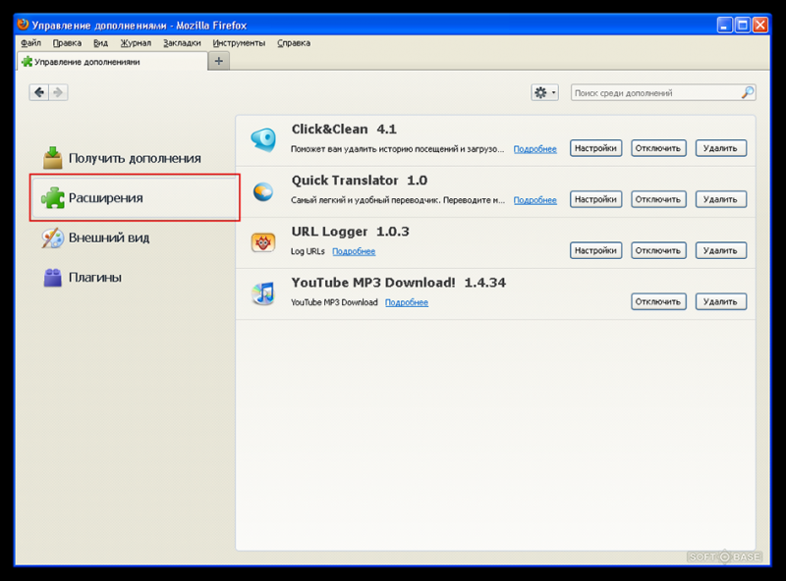This screenshot has width=786, height=581.
Task: Open the Закладки menu
Action: pos(182,43)
